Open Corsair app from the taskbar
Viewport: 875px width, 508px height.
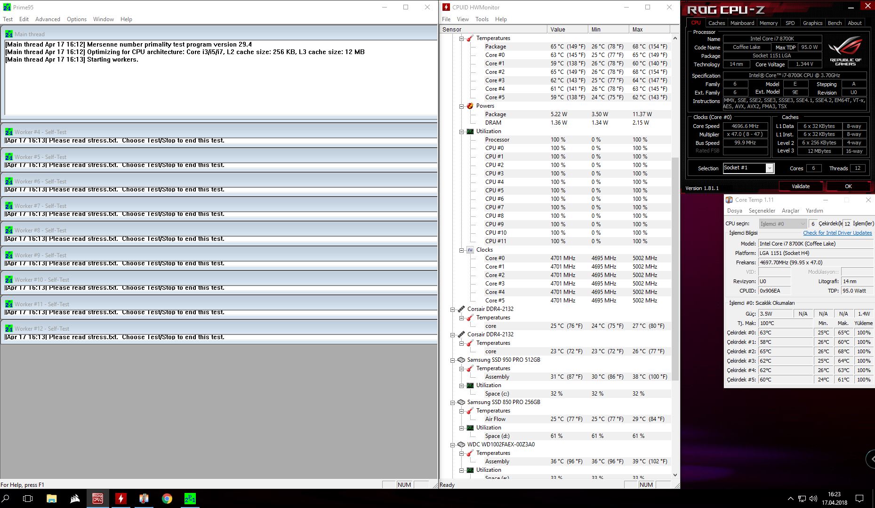[x=75, y=499]
